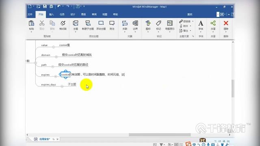This screenshot has width=260, height=146.
Task: Open the Help question-mark icon in title bar
Action: [x=78, y=6]
